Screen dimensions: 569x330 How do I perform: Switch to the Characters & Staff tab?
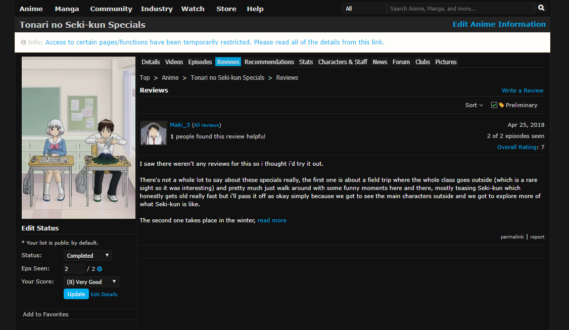tap(343, 62)
